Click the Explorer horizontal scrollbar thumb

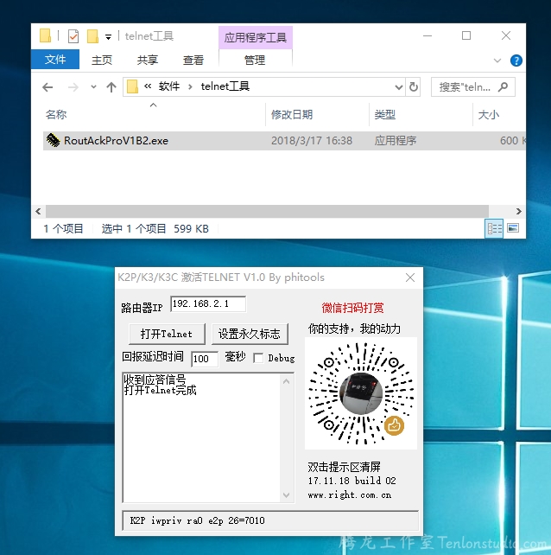coord(267,211)
